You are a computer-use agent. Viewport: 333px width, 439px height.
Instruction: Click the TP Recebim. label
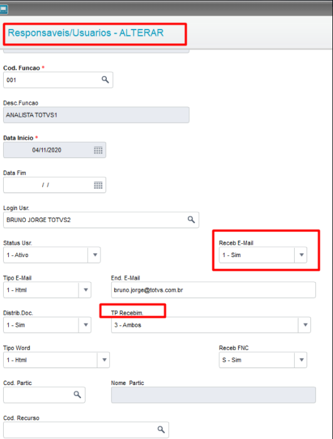click(x=127, y=313)
